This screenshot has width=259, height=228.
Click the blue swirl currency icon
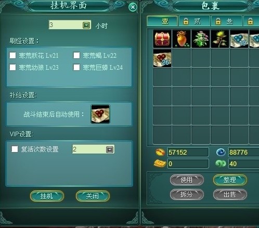tap(221, 152)
